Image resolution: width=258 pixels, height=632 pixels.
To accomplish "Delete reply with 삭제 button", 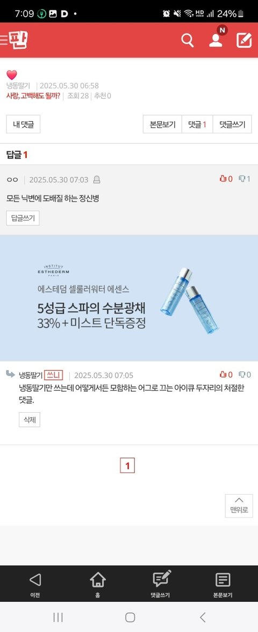I will click(30, 420).
